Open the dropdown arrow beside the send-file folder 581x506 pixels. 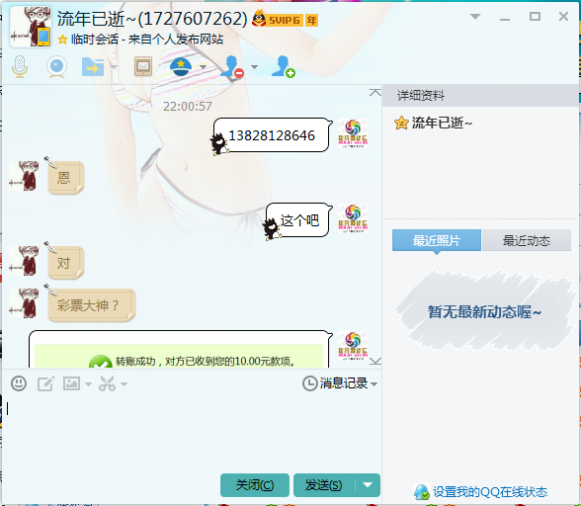pos(114,67)
